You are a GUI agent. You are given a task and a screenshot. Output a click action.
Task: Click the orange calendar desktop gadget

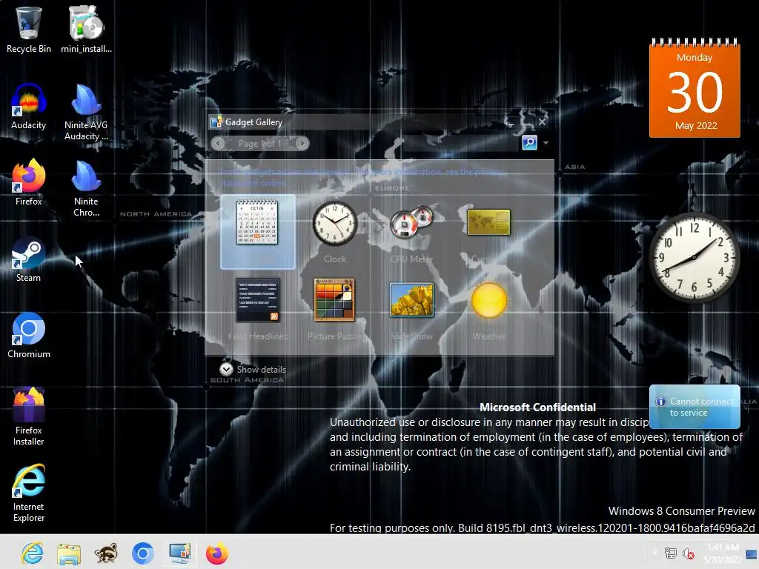(x=694, y=88)
